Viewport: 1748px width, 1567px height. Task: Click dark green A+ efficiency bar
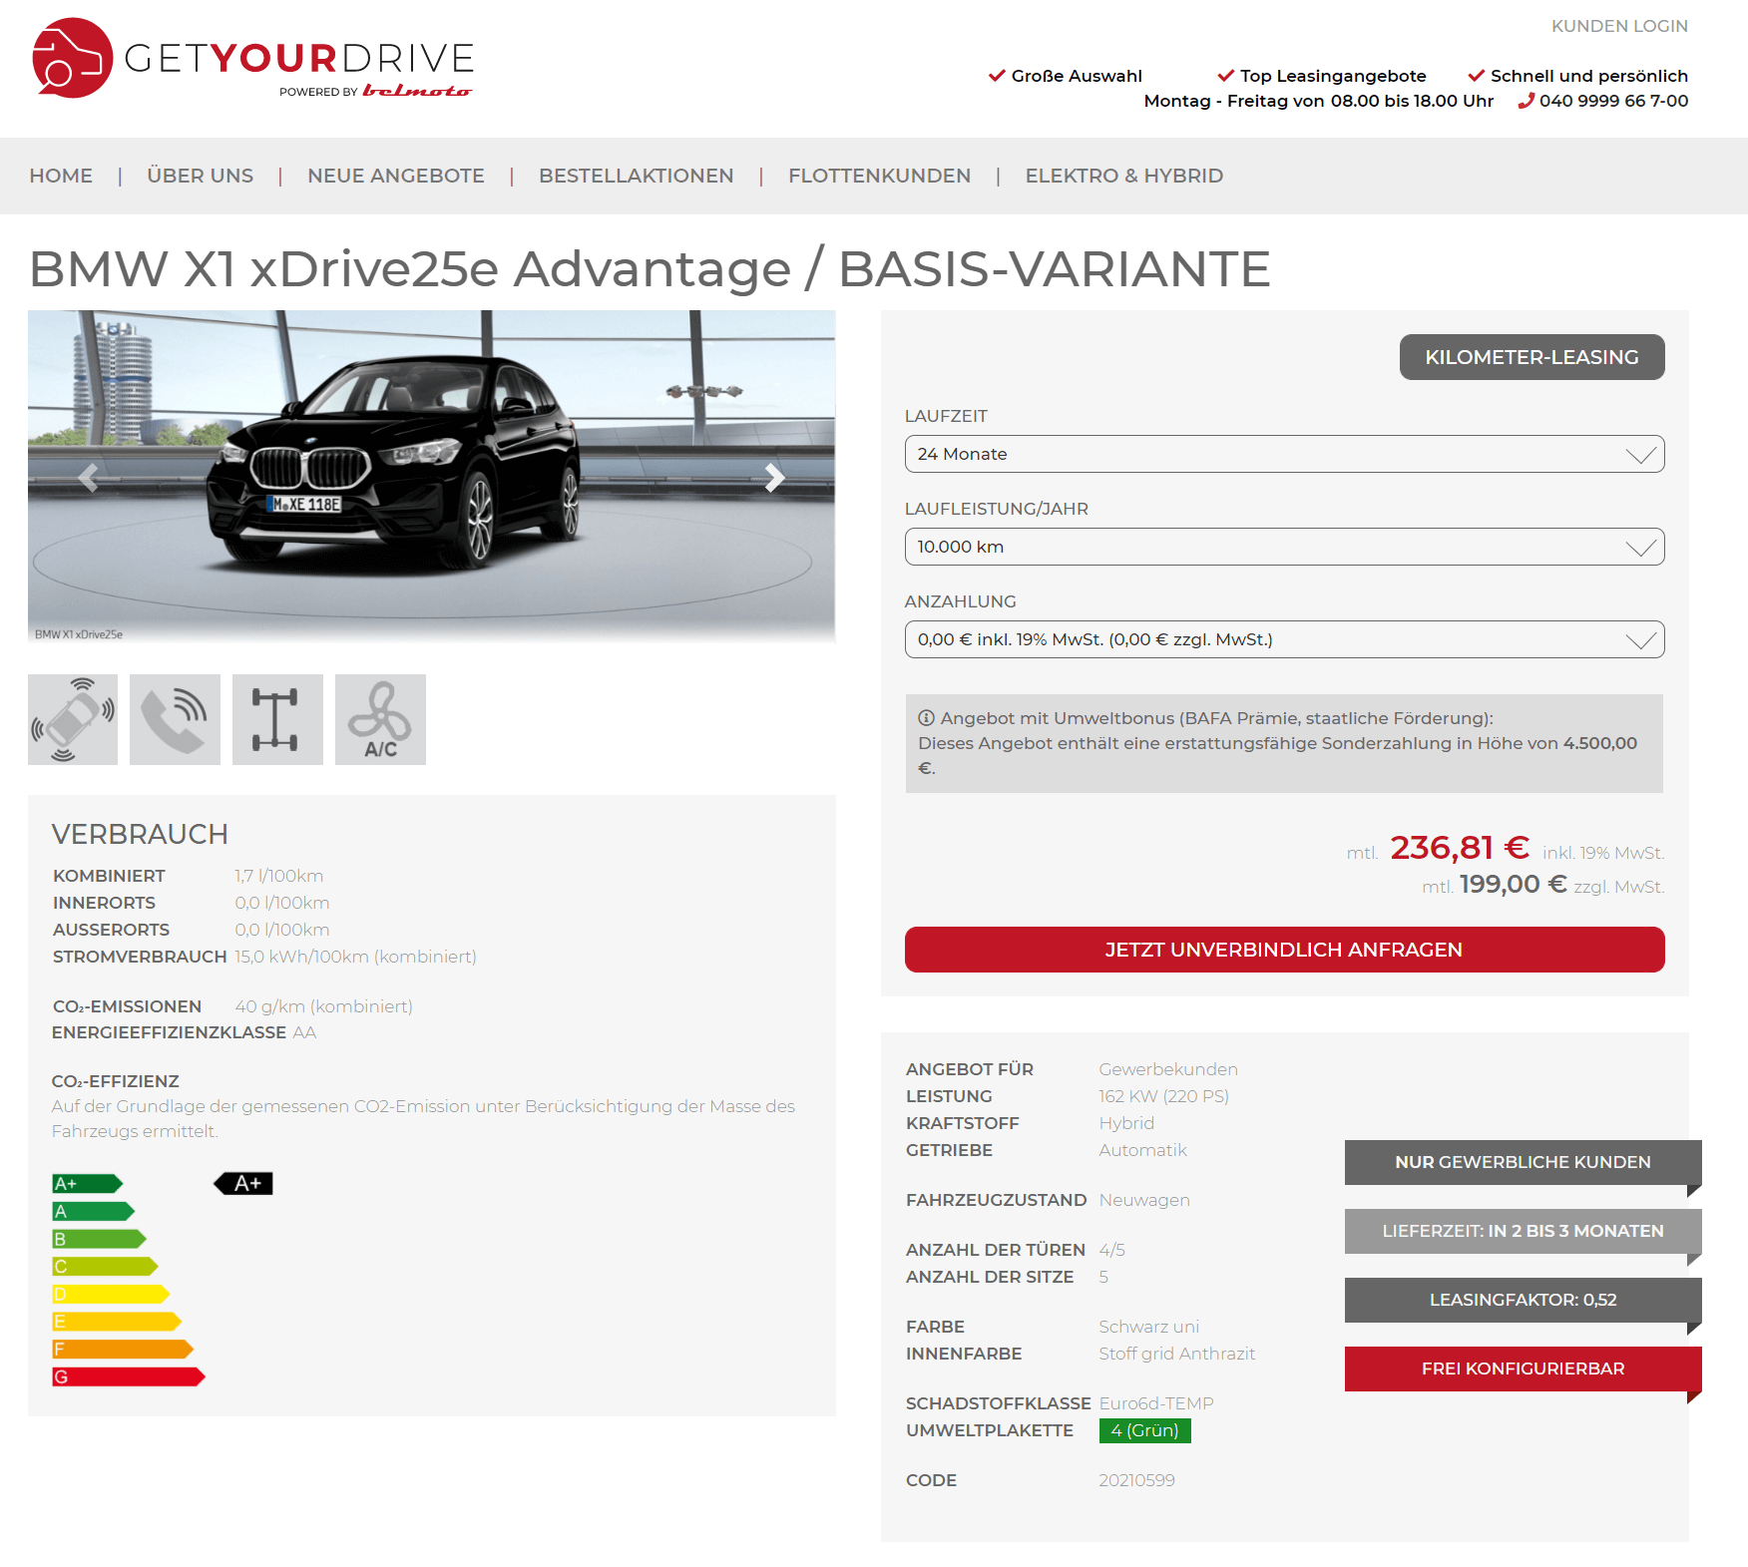point(88,1183)
